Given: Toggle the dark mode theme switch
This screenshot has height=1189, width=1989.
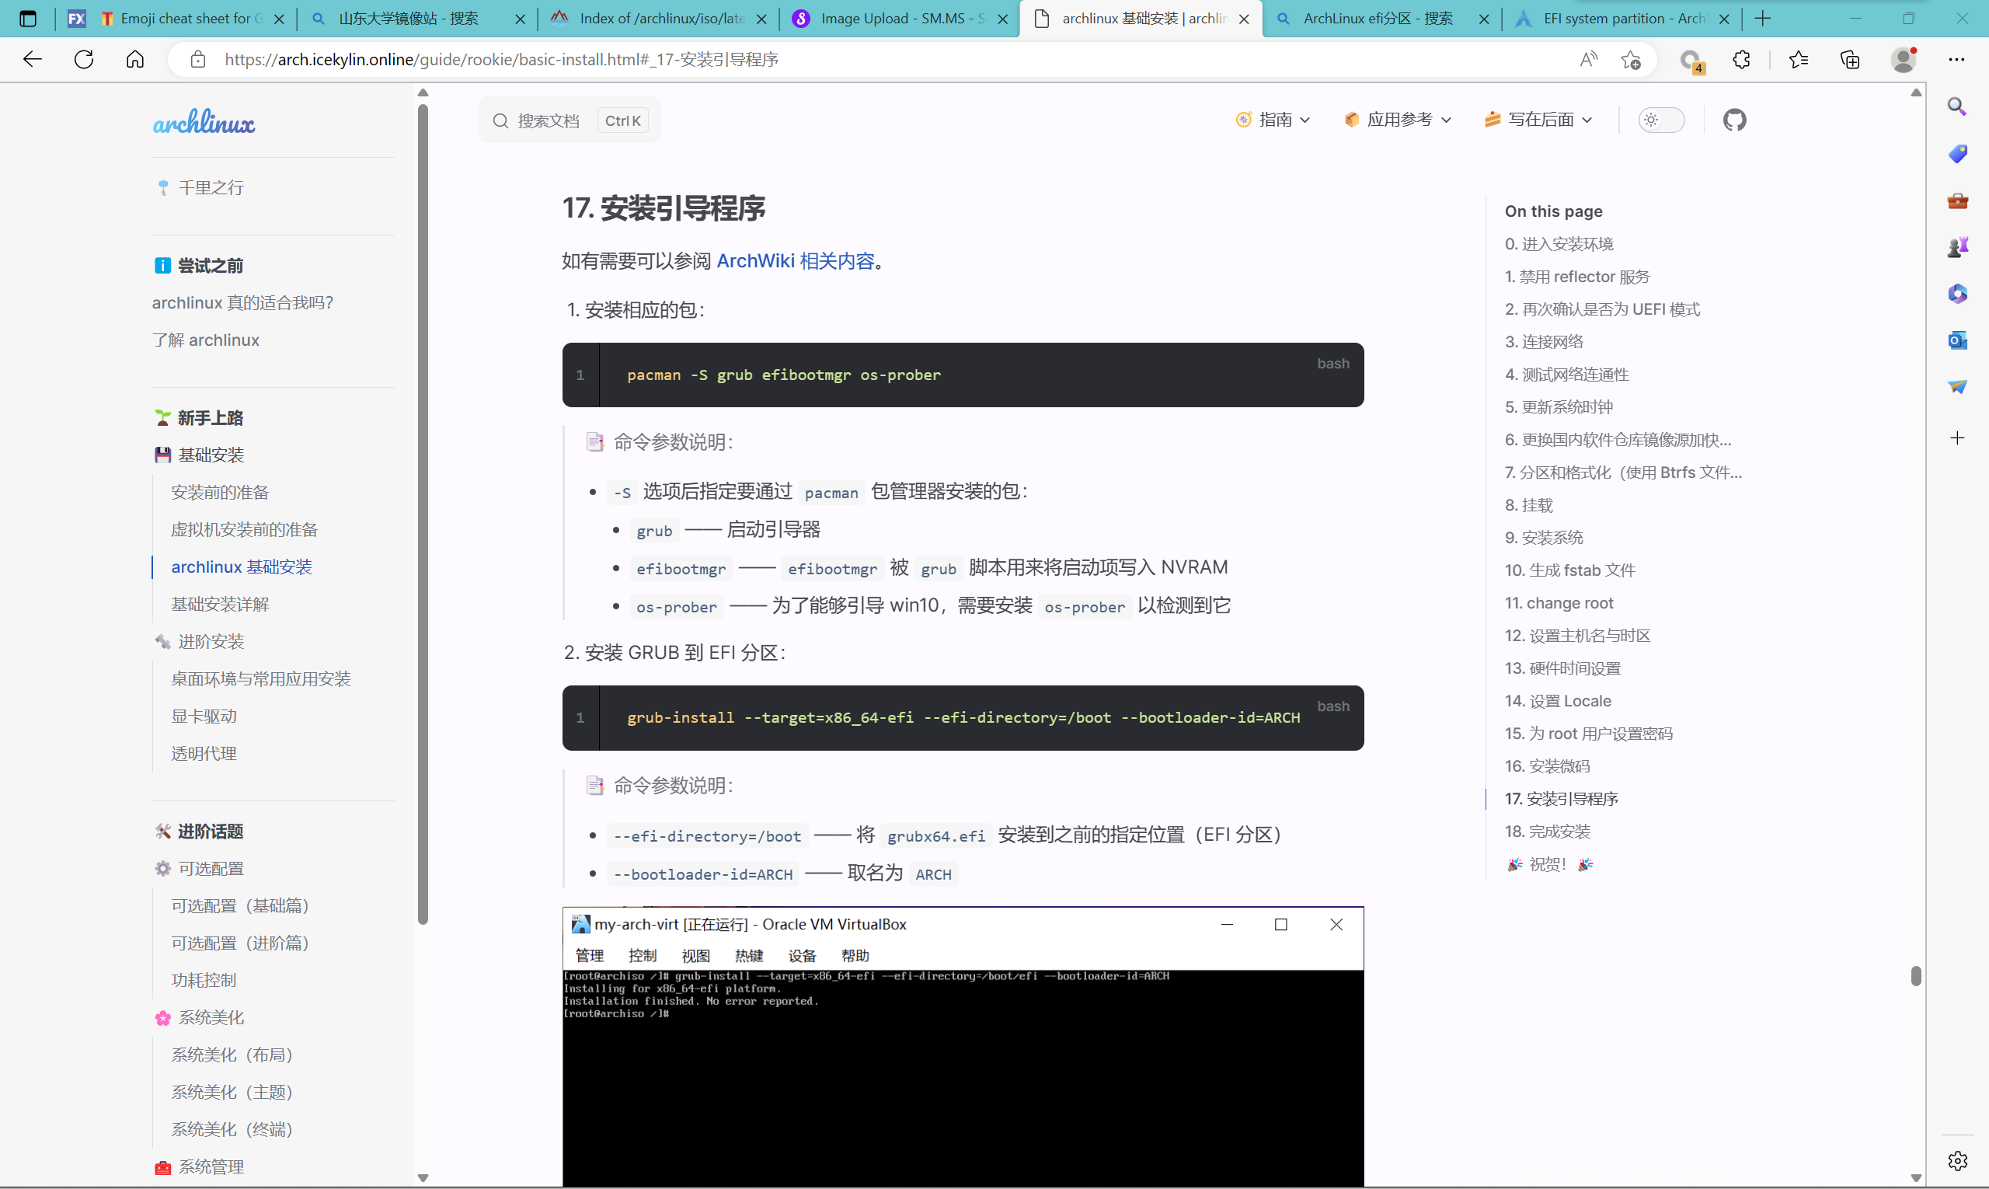Looking at the screenshot, I should (1660, 120).
